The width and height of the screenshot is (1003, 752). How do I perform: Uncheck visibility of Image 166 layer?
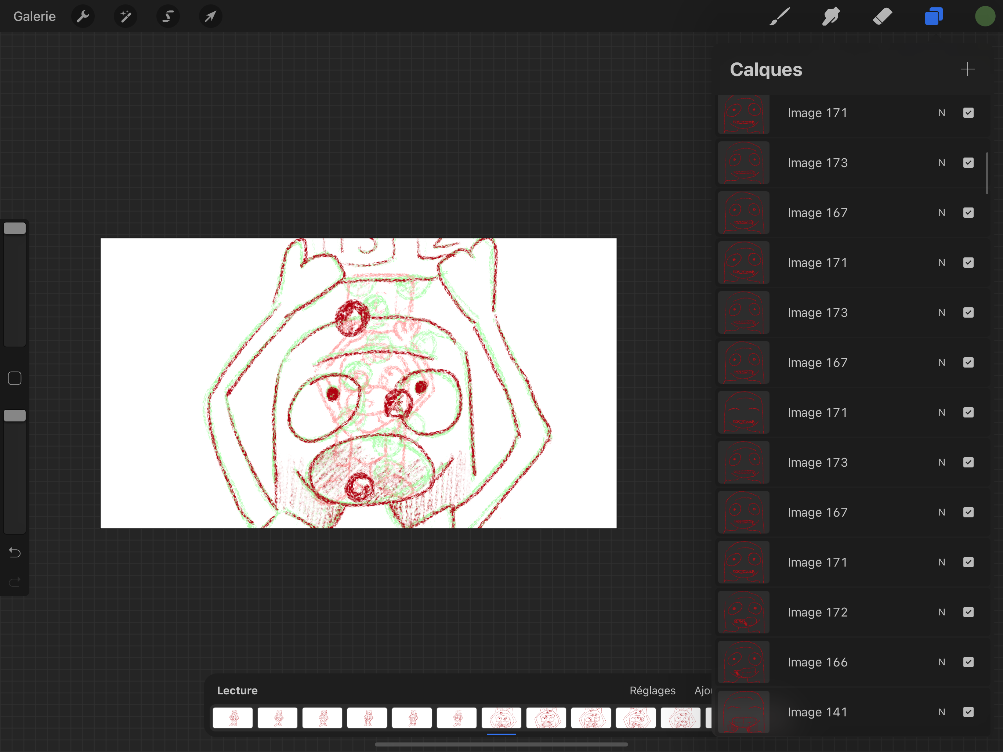(x=968, y=662)
